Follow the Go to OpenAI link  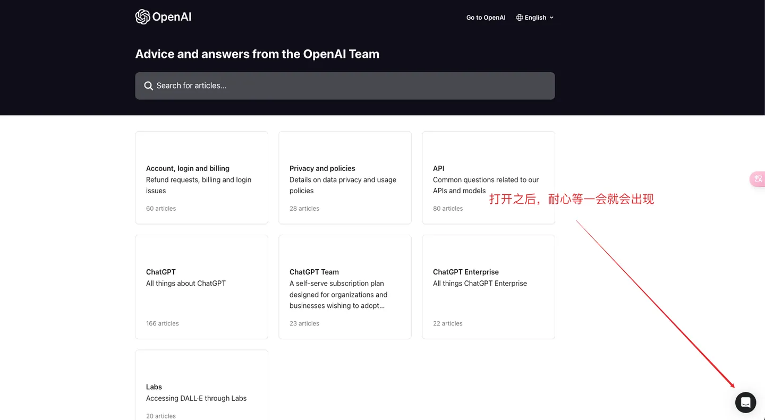486,18
